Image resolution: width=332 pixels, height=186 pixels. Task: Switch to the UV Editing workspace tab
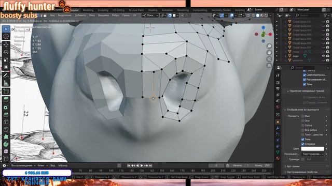[118, 10]
